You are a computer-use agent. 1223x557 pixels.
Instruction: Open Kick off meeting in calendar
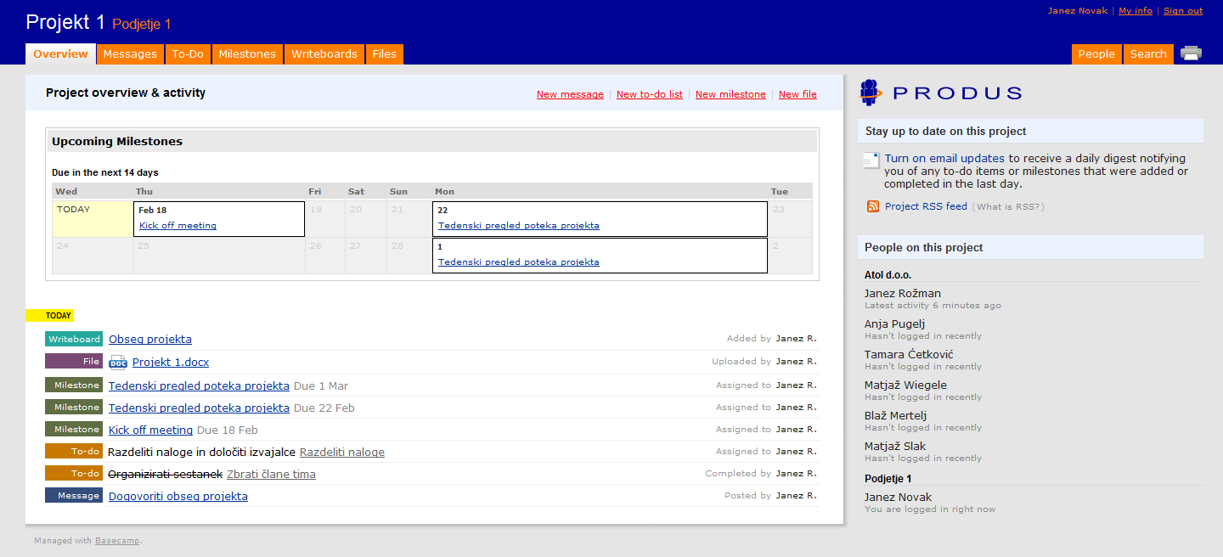tap(178, 226)
